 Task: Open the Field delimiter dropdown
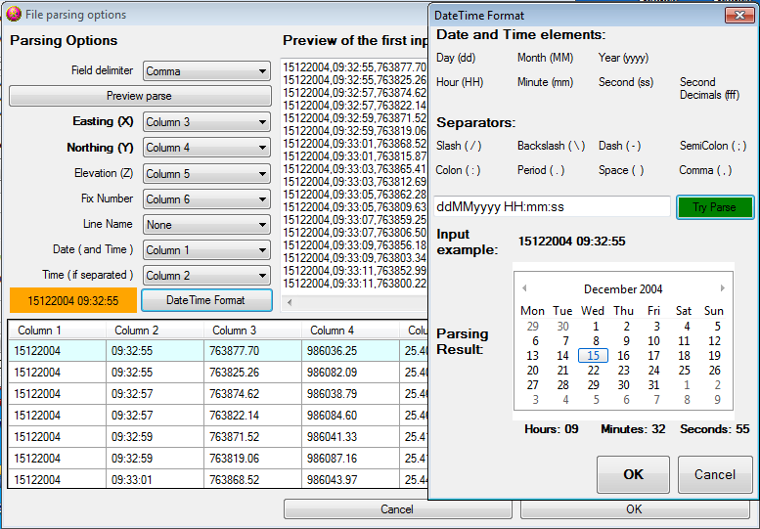(x=206, y=71)
